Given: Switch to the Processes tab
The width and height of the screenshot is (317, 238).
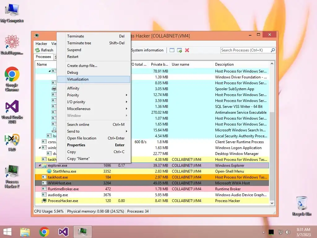Looking at the screenshot, I should point(43,57).
